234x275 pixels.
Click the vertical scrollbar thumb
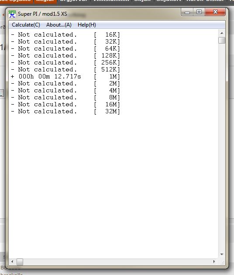[222, 41]
